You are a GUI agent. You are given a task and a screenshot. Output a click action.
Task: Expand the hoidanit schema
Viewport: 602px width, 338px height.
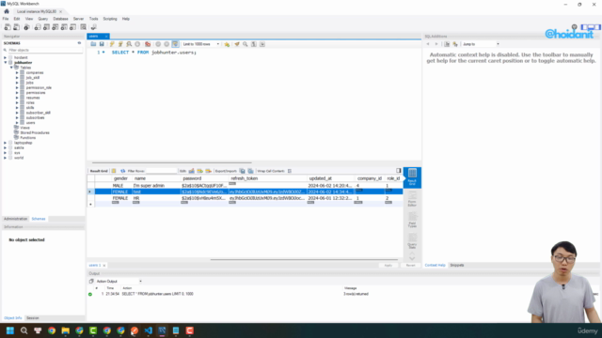(6, 57)
